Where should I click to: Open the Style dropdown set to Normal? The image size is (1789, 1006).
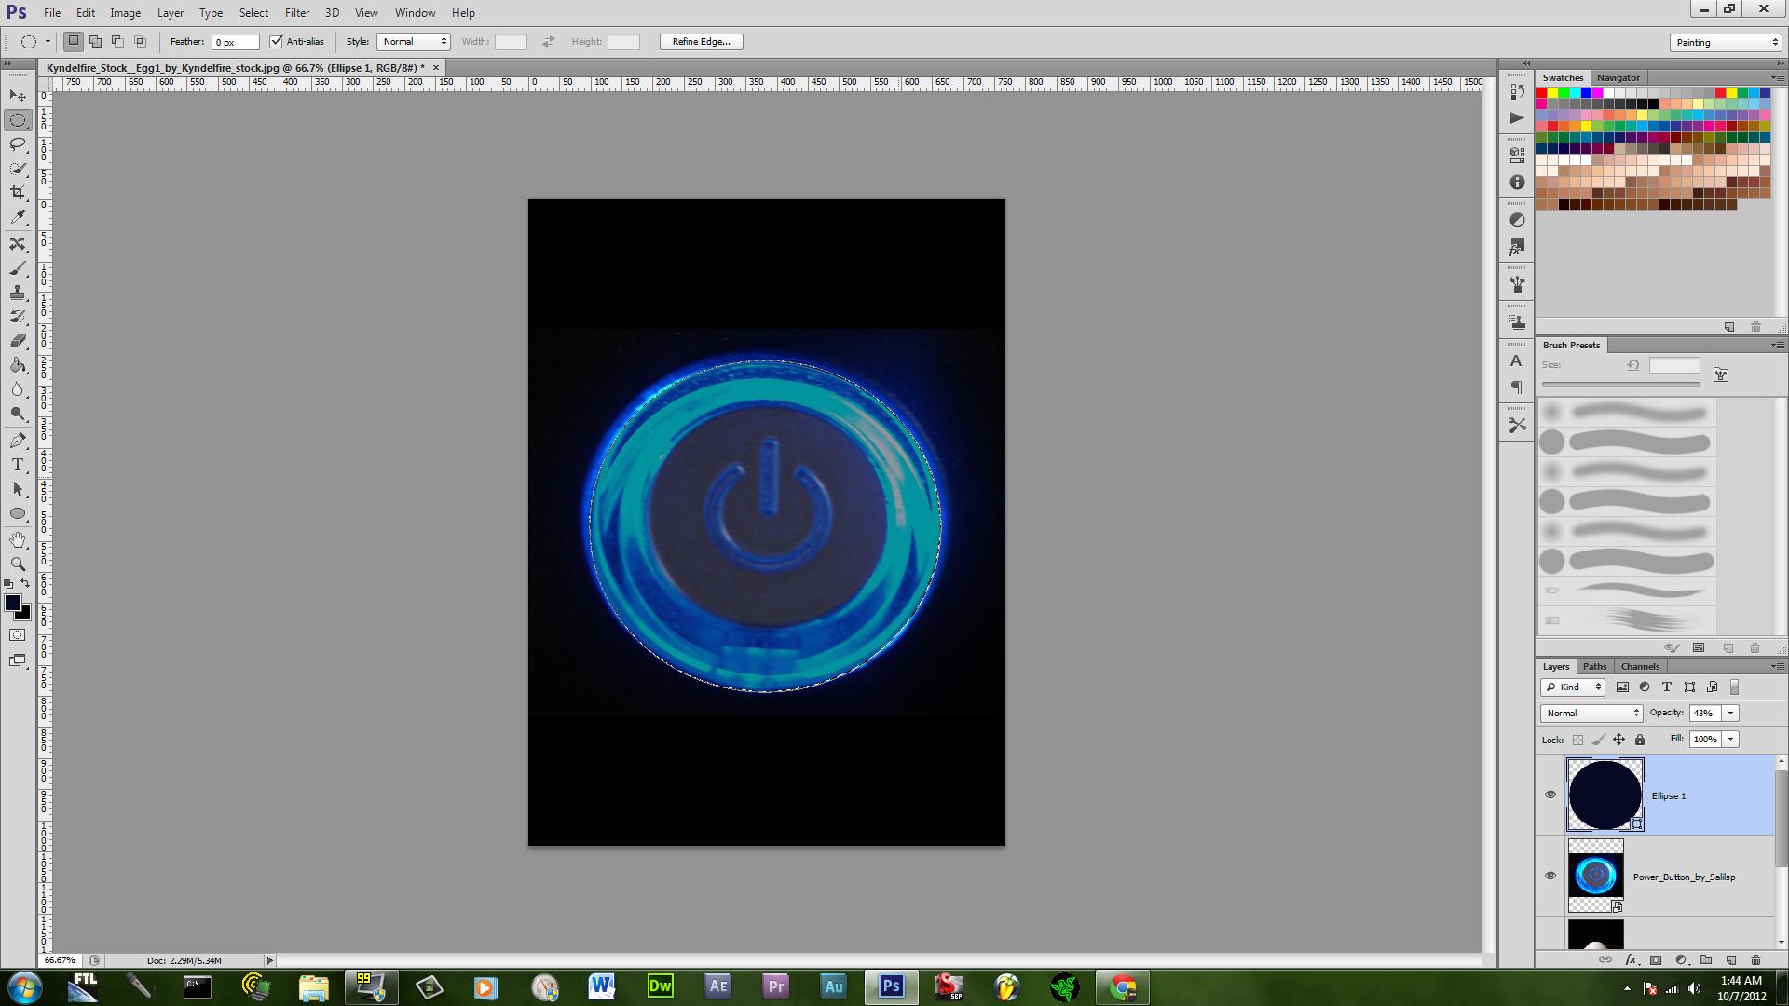pyautogui.click(x=414, y=42)
